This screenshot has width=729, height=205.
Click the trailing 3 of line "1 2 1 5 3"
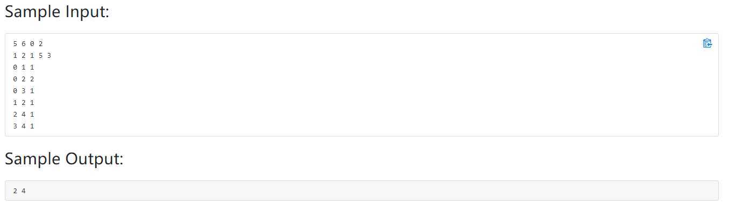pos(49,55)
